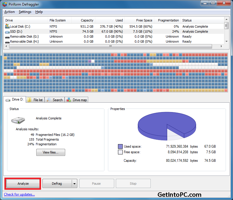Click the Used space color swatch

coord(120,146)
